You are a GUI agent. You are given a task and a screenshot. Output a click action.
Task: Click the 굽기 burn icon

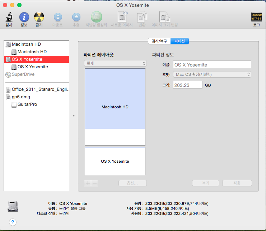pos(39,17)
